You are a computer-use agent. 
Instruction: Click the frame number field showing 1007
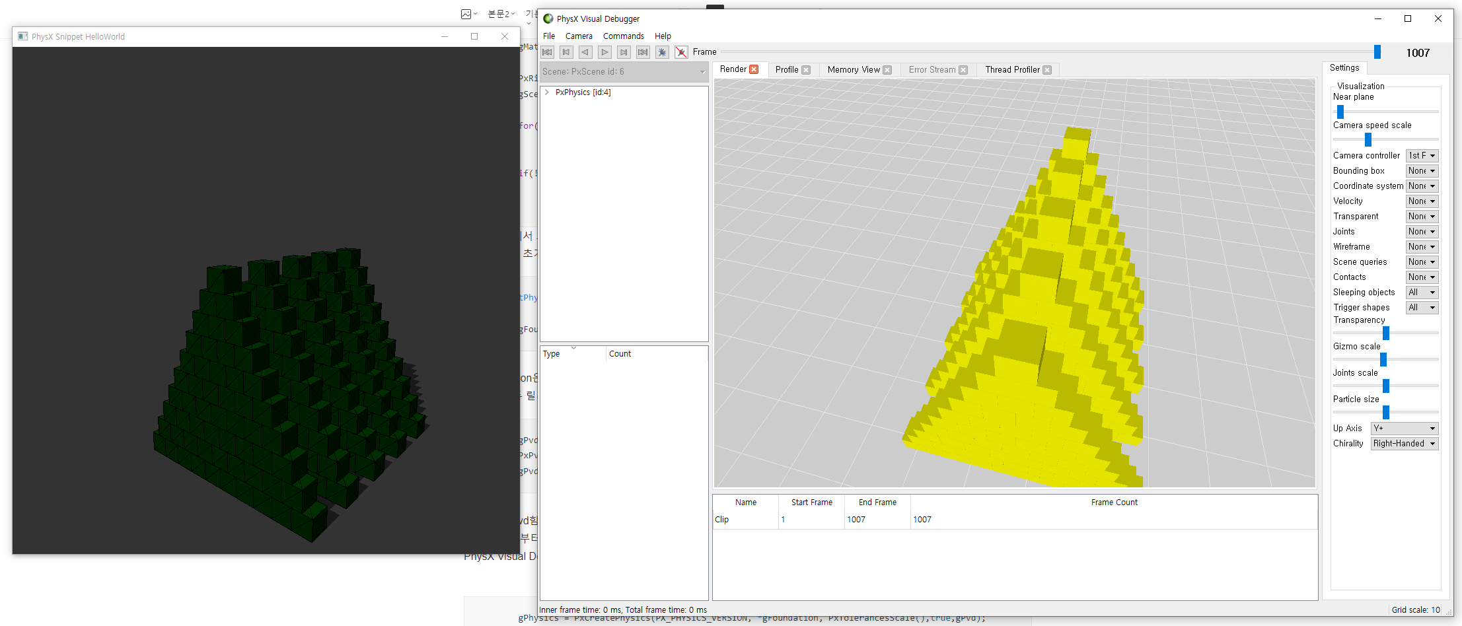coord(1418,53)
